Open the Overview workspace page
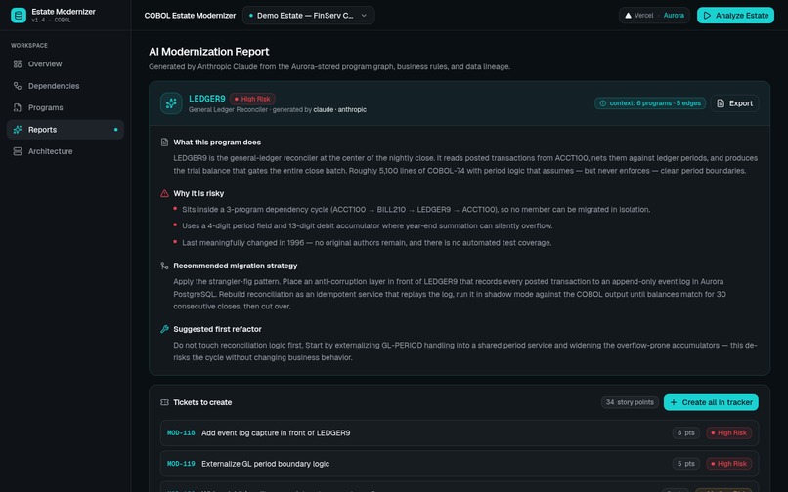The image size is (788, 492). pyautogui.click(x=66, y=64)
